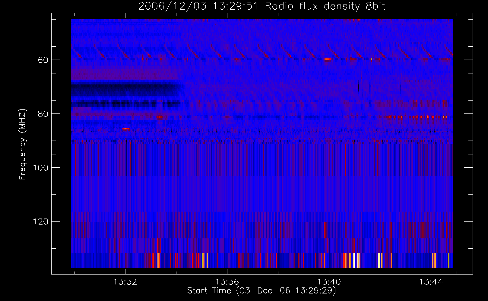Select the 'Frequency (MHZ)' y-axis label
Image resolution: width=488 pixels, height=301 pixels.
click(23, 144)
